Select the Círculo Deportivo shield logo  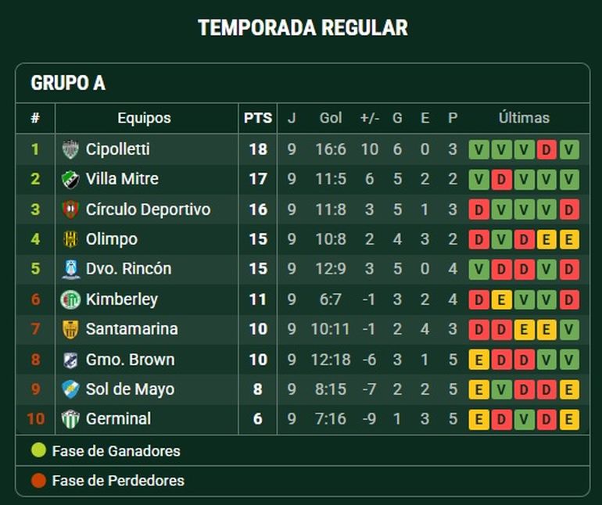[x=70, y=210]
